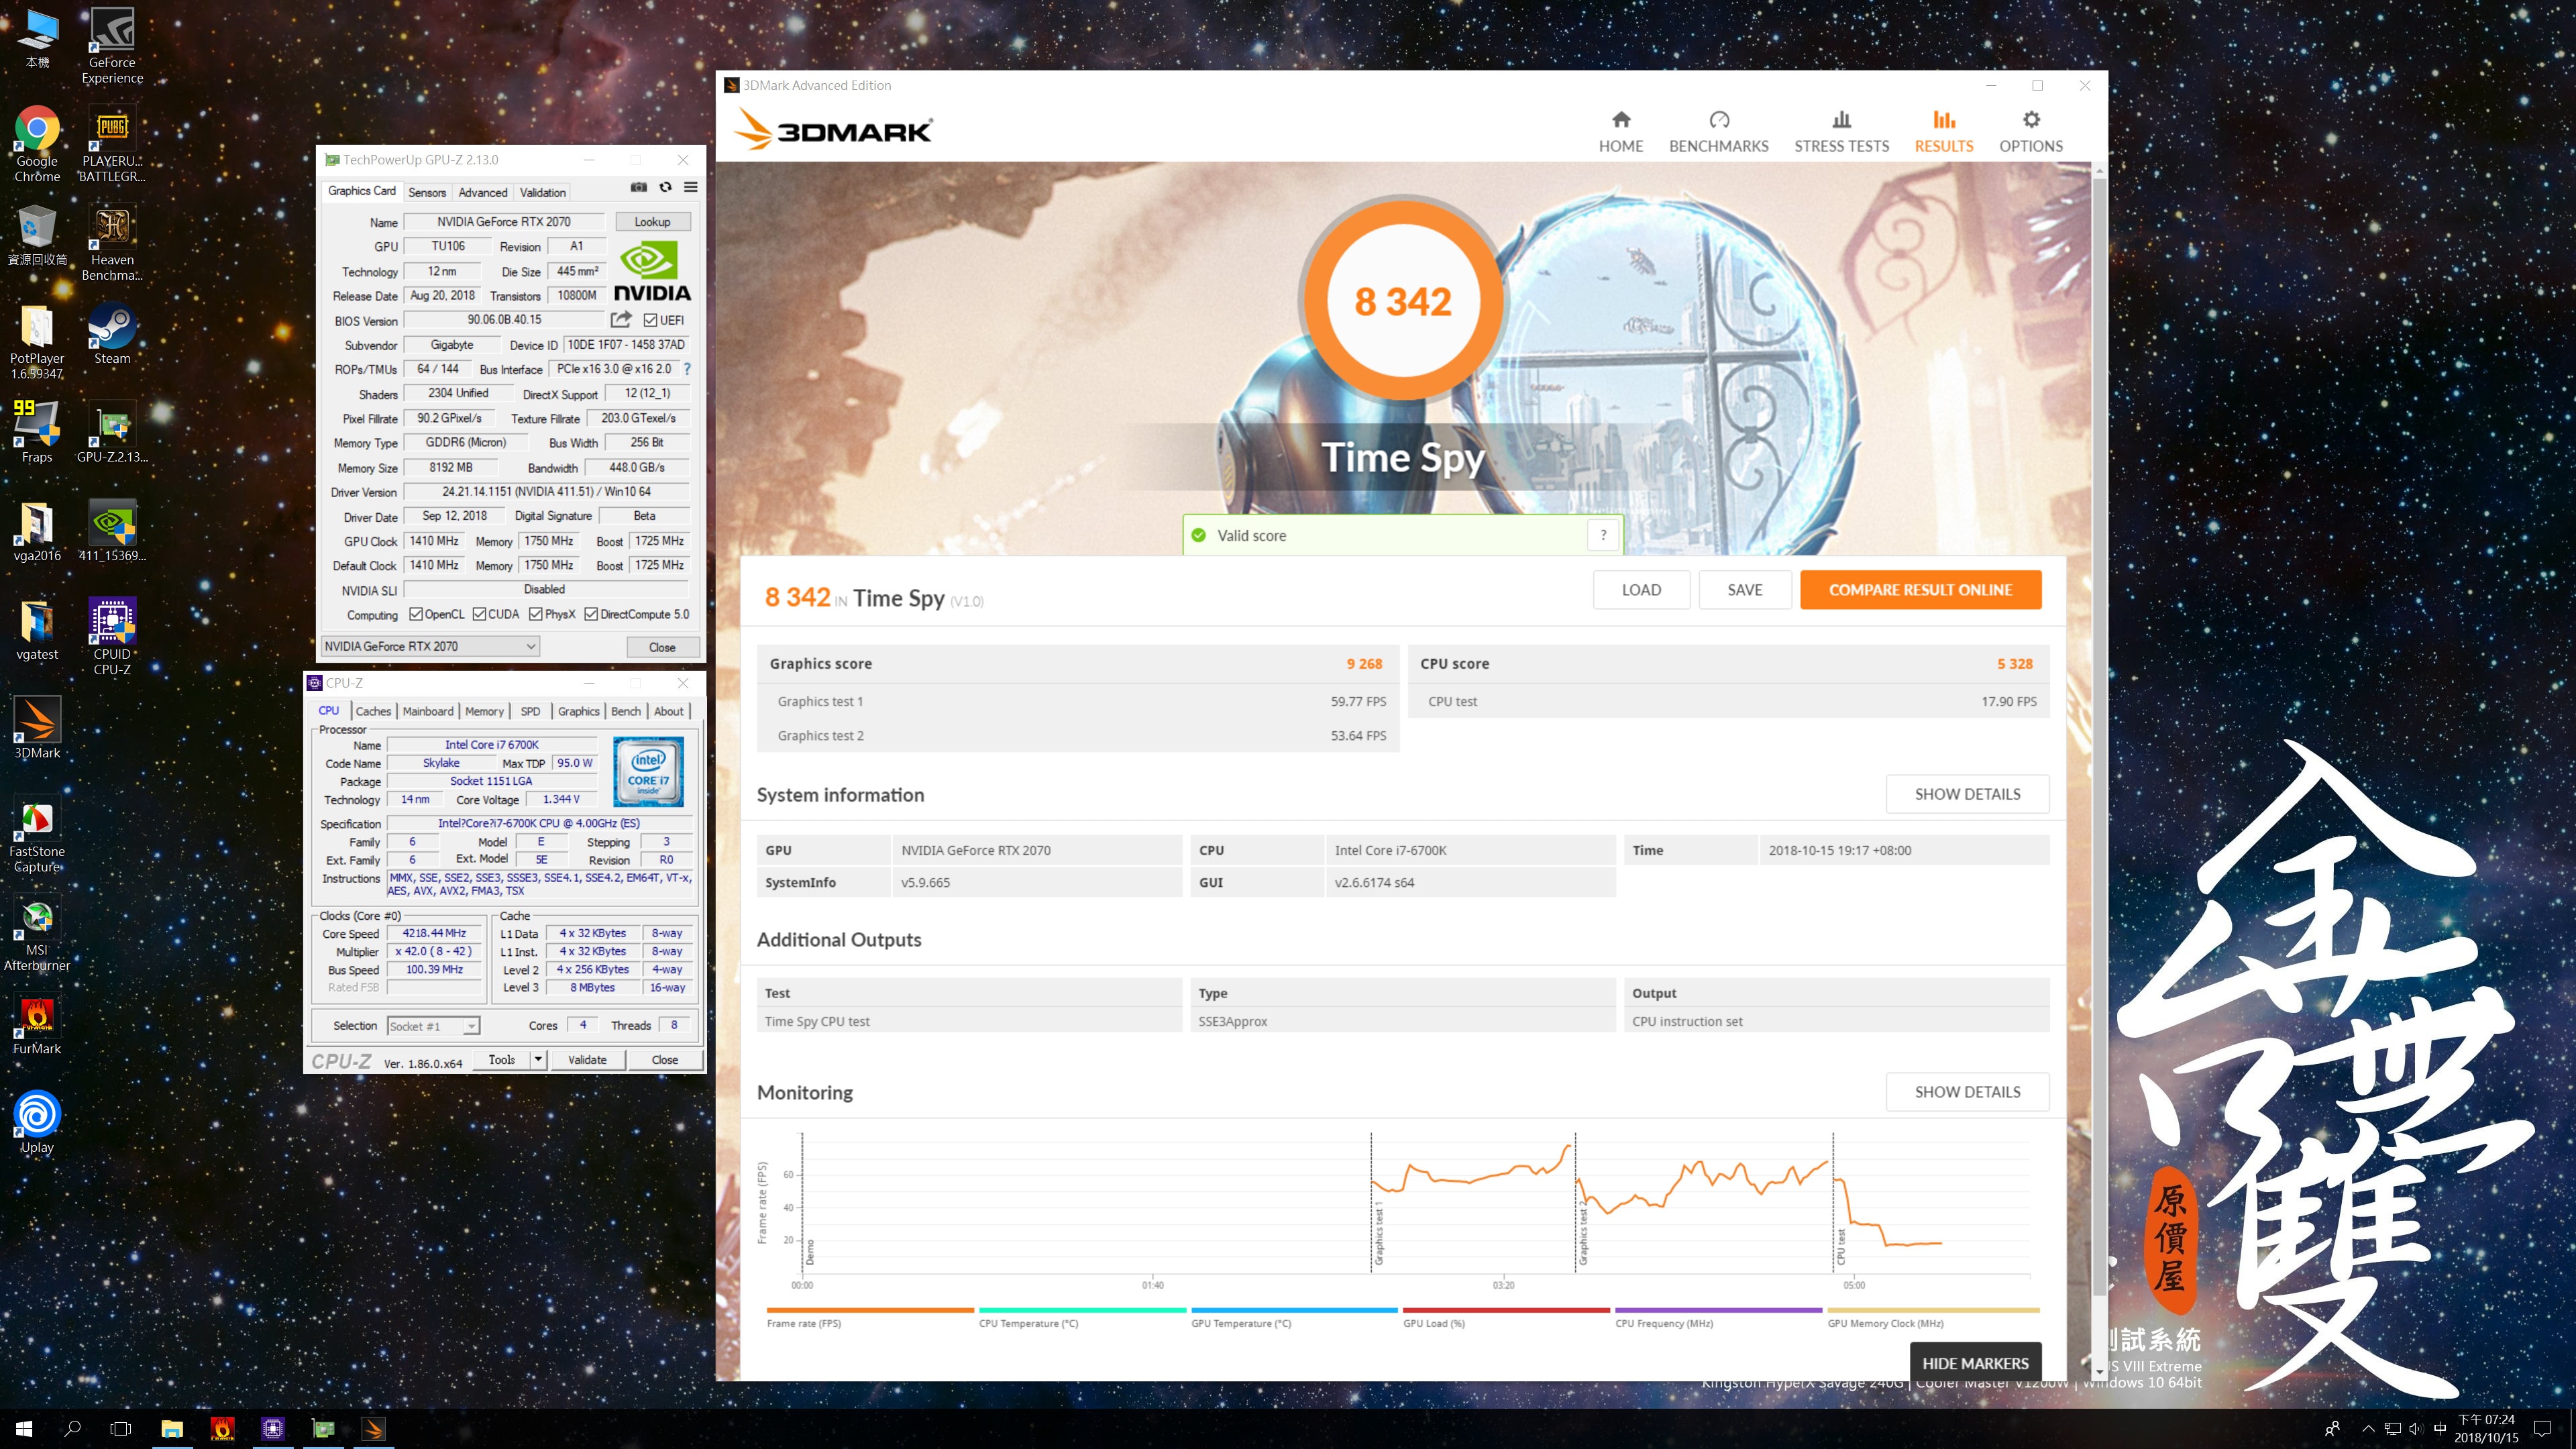Show hidden system tray icons chevron
Viewport: 2576px width, 1449px height.
click(x=2367, y=1429)
